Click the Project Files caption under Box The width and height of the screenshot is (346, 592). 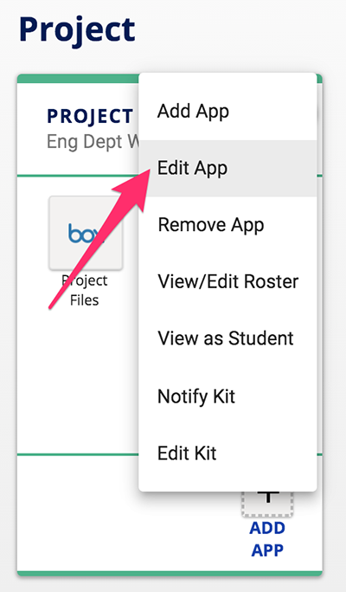click(x=85, y=290)
